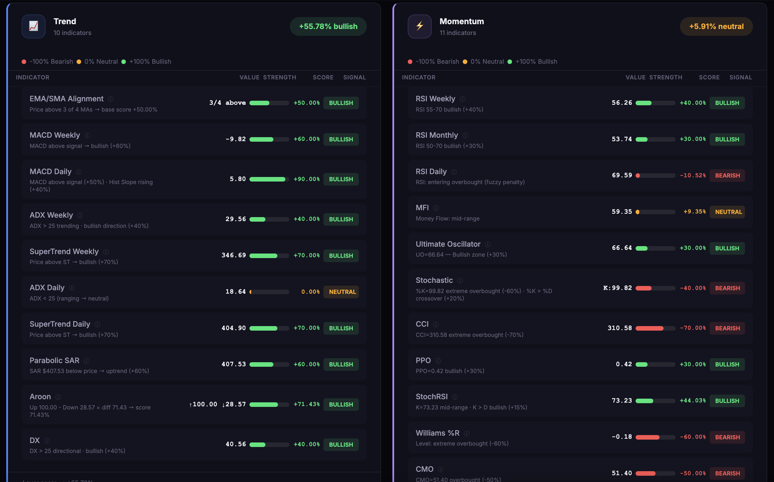774x482 pixels.
Task: Open the DX info icon
Action: point(47,440)
